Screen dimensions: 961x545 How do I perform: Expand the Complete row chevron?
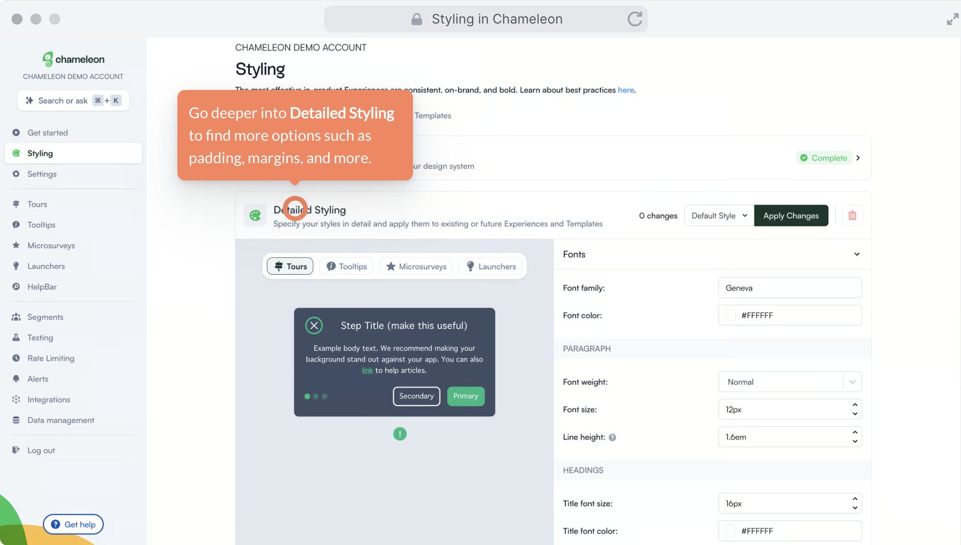(858, 158)
